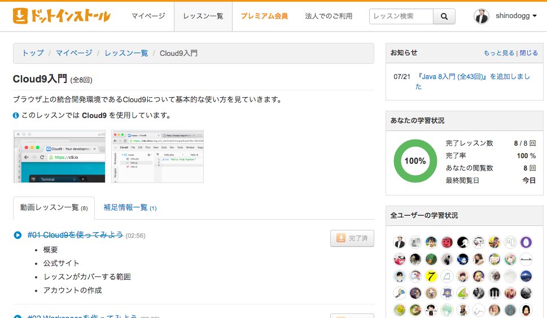The height and width of the screenshot is (318, 547).
Task: Open マイページ in the navigation bar
Action: [x=148, y=16]
